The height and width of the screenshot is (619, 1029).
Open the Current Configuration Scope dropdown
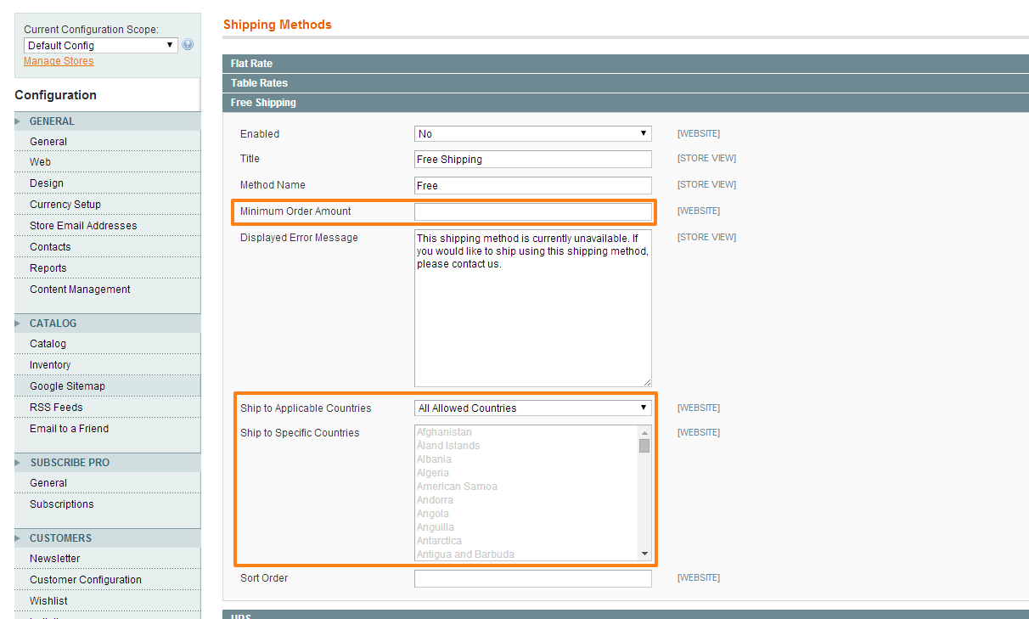pos(101,45)
